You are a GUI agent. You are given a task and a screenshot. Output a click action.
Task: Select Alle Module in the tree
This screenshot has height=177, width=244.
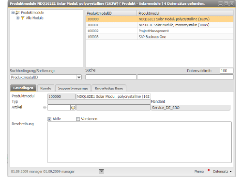tap(35, 18)
